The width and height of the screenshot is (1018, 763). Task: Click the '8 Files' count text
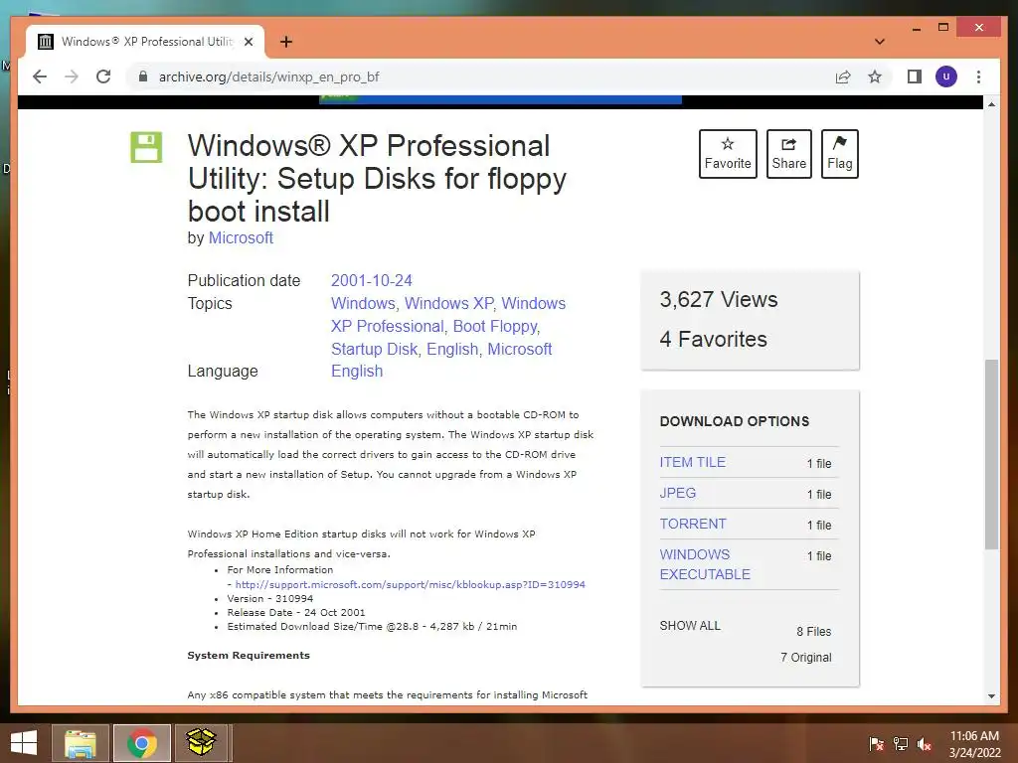click(813, 631)
